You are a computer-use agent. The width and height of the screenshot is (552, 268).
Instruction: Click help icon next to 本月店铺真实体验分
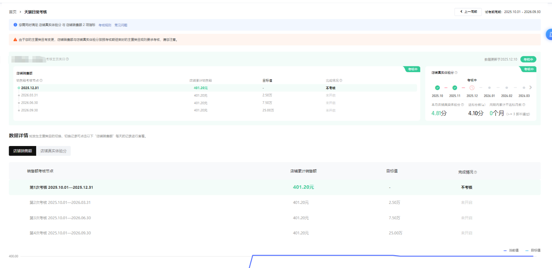(x=463, y=105)
